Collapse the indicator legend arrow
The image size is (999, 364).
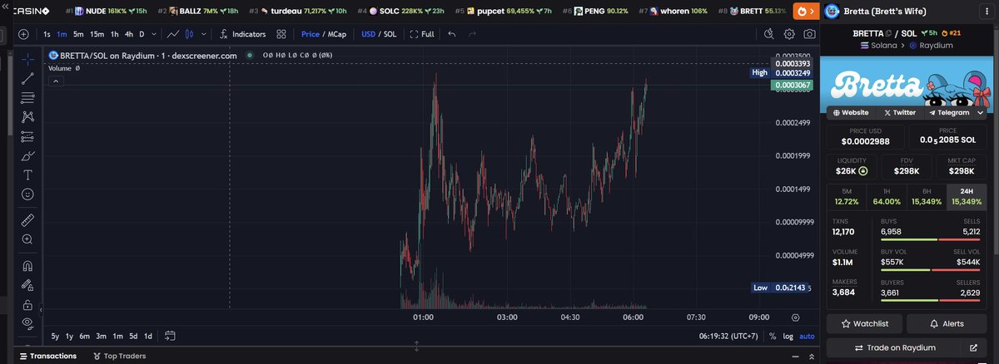[55, 81]
